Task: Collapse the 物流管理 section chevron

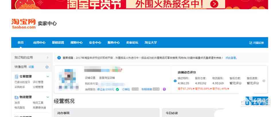Action: coord(48,97)
